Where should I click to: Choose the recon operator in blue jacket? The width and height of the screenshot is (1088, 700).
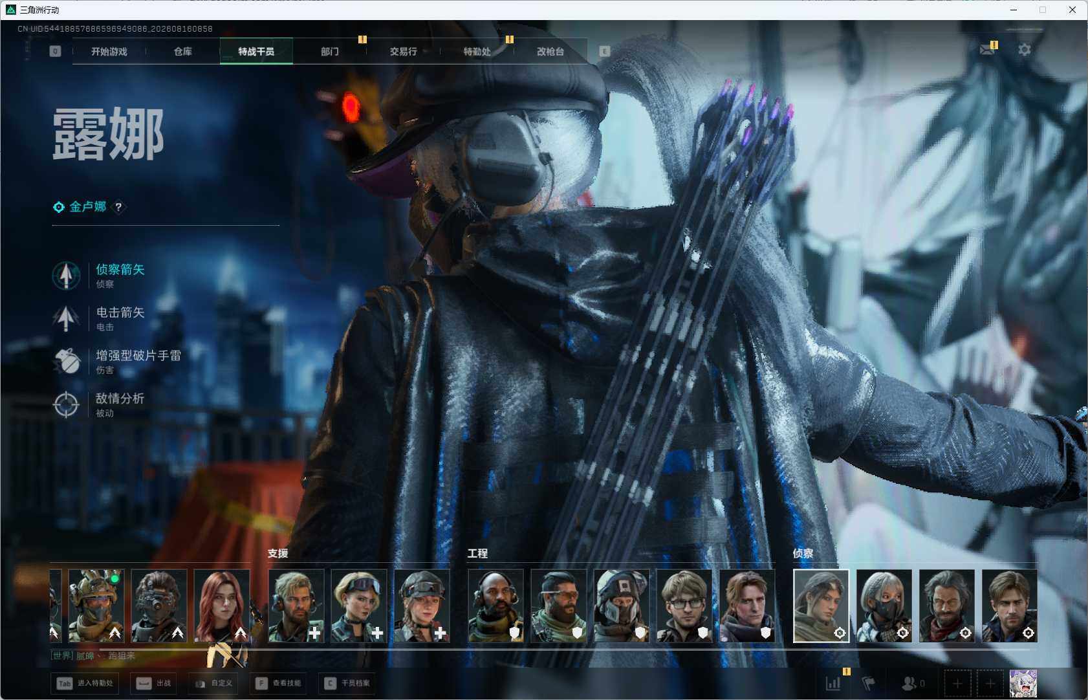coord(1010,606)
